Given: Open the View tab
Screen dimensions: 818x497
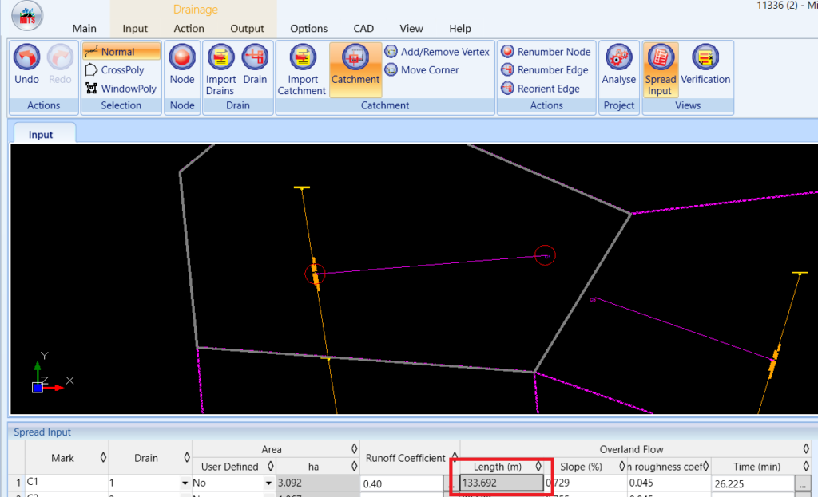Looking at the screenshot, I should [x=411, y=28].
